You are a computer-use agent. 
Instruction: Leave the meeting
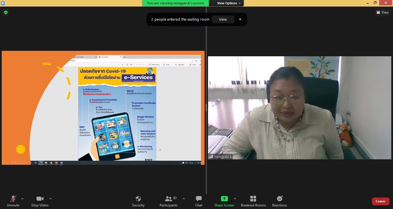click(x=380, y=201)
